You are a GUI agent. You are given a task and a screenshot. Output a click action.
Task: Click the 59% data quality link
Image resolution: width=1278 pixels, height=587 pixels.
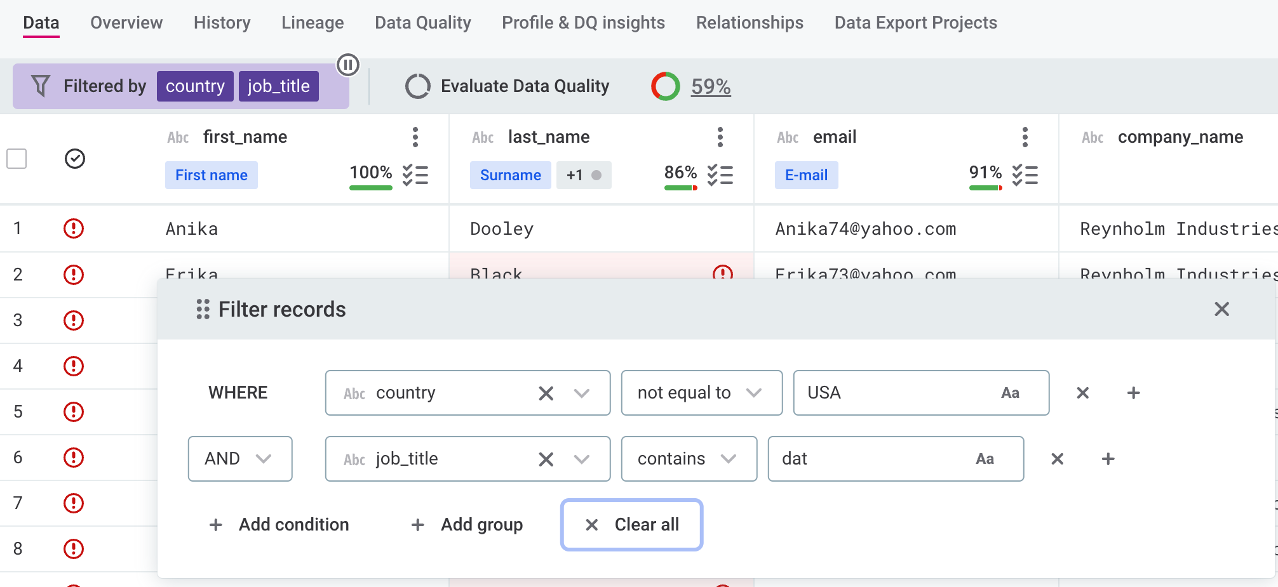point(711,86)
